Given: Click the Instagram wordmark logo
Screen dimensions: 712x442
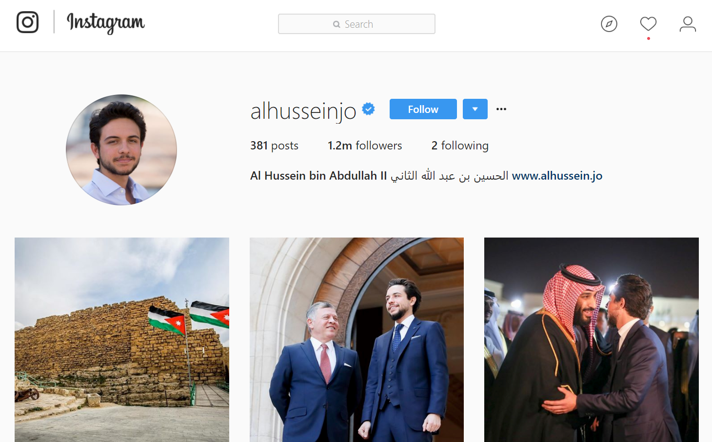Looking at the screenshot, I should pyautogui.click(x=106, y=23).
